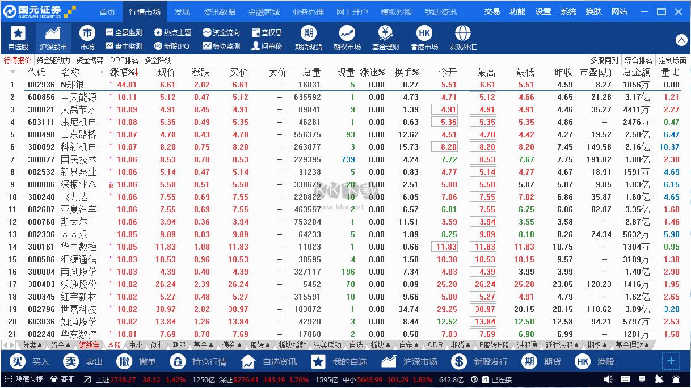Open the 市场 round icon

pos(87,33)
